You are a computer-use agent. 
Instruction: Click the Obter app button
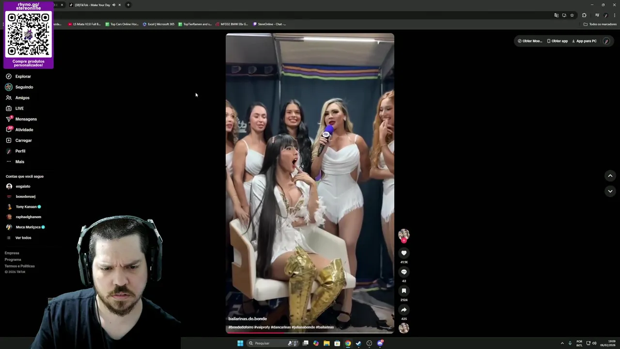tap(558, 41)
